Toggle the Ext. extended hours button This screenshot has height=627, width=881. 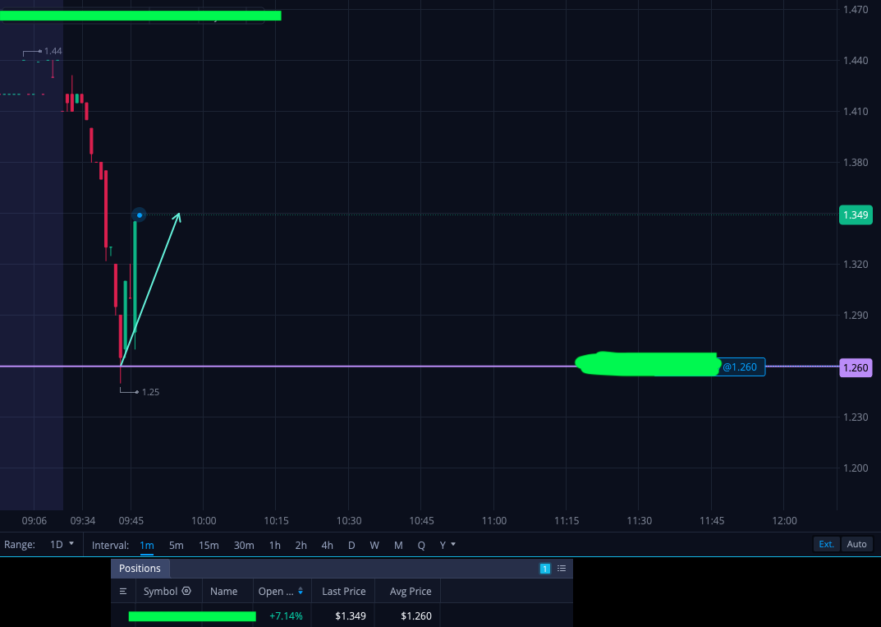pyautogui.click(x=827, y=544)
